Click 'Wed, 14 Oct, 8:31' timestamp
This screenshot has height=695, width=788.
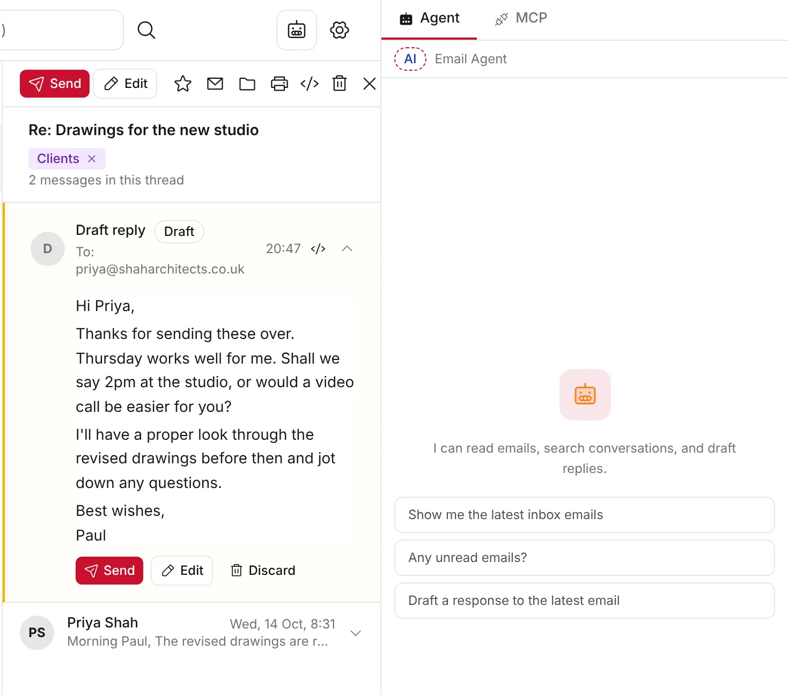(283, 624)
